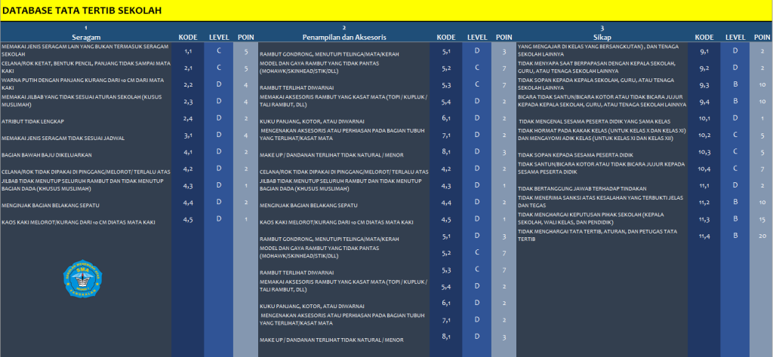Select 'MEMAKAI JILBAB YANG TIDAK SESUAI ATURAN' cell

pos(86,101)
